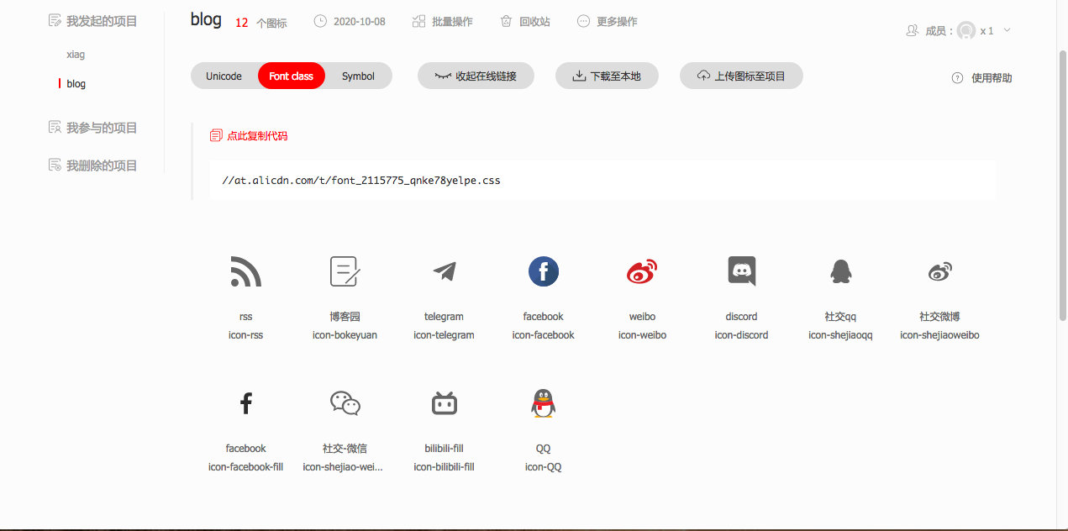Open the 我参与的项目 section
Image resolution: width=1068 pixels, height=531 pixels.
tap(102, 128)
